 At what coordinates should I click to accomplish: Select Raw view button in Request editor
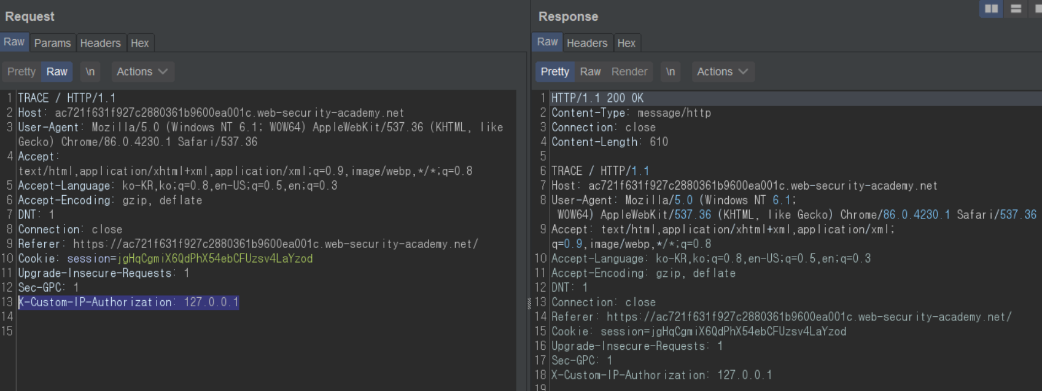[57, 72]
